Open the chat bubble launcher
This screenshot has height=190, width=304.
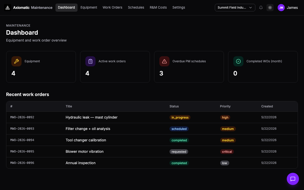click(x=293, y=179)
